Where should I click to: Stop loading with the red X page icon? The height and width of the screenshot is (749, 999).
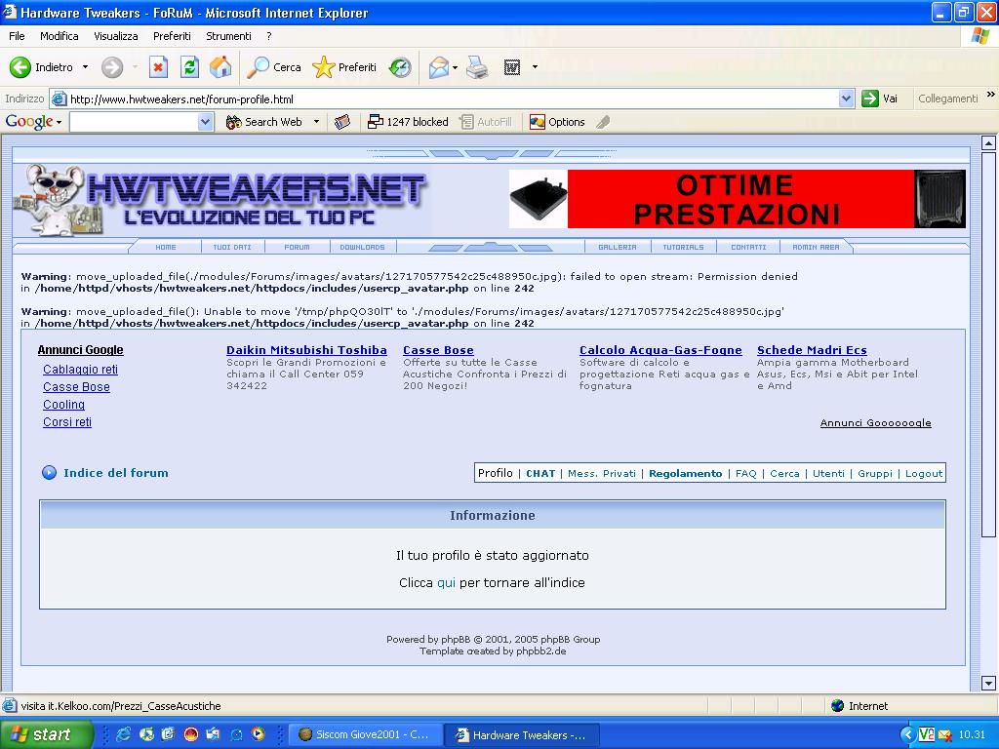point(158,67)
